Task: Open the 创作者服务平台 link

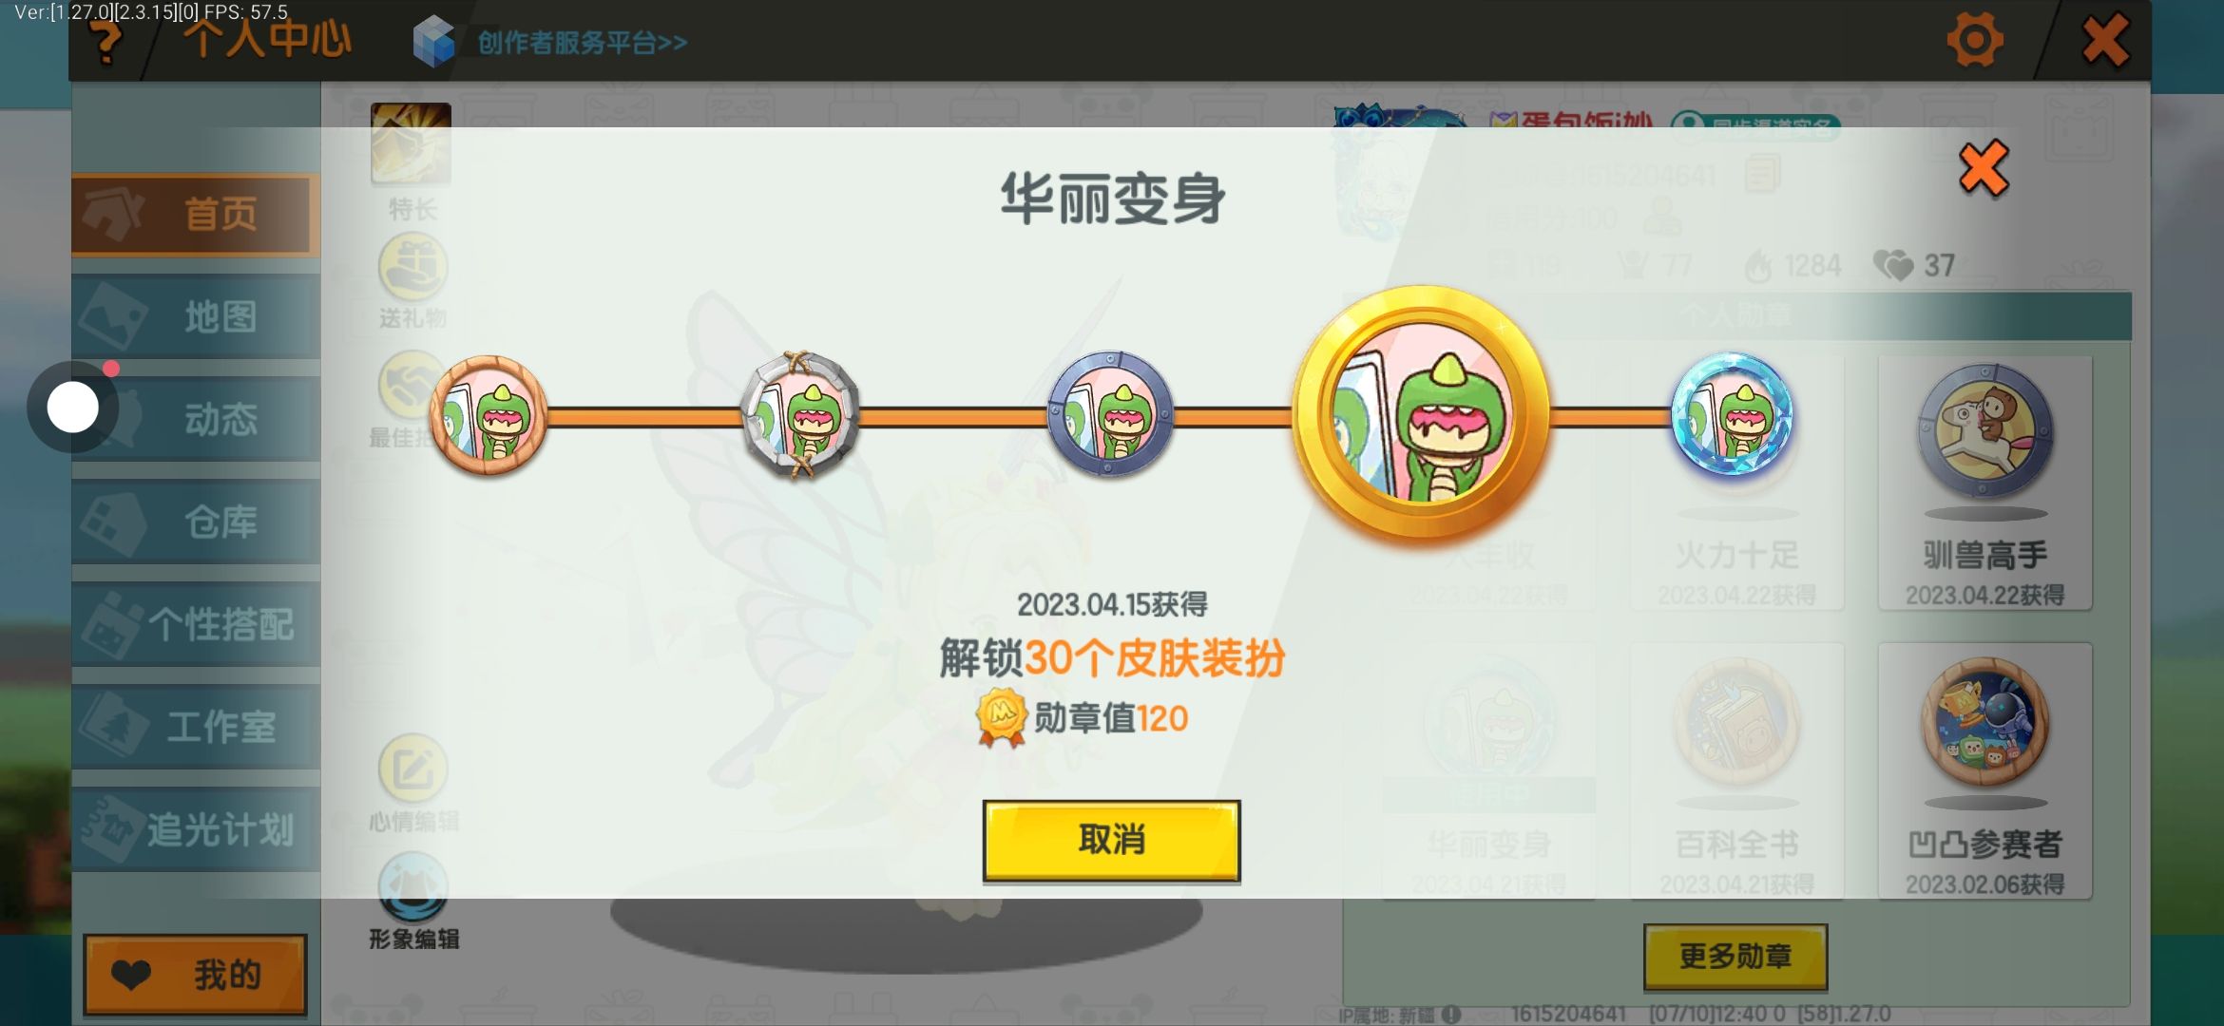Action: [x=551, y=42]
